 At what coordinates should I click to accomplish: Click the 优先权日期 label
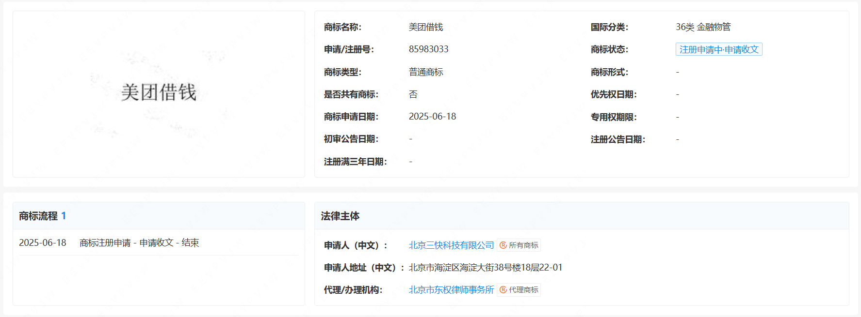point(614,94)
